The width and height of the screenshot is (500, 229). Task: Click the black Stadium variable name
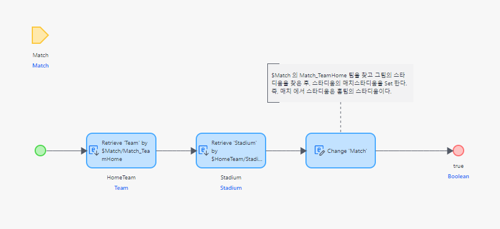click(231, 178)
